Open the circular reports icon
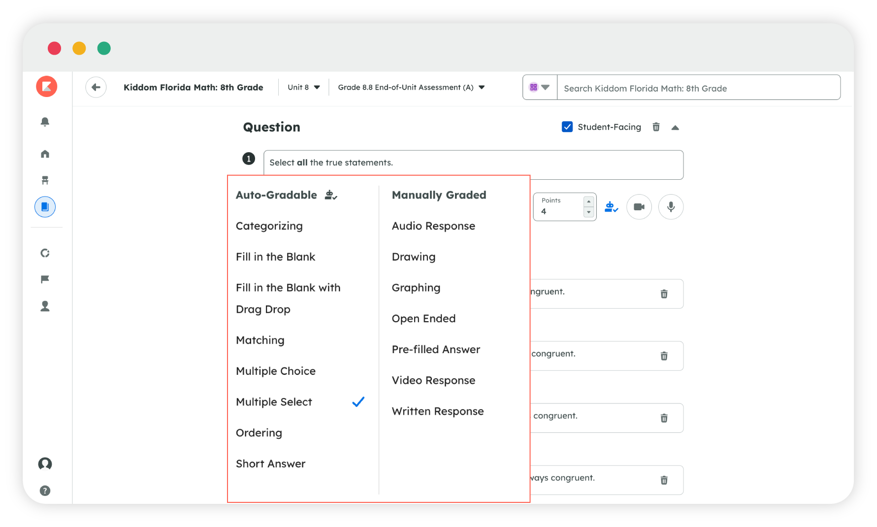The width and height of the screenshot is (877, 527). pos(45,253)
